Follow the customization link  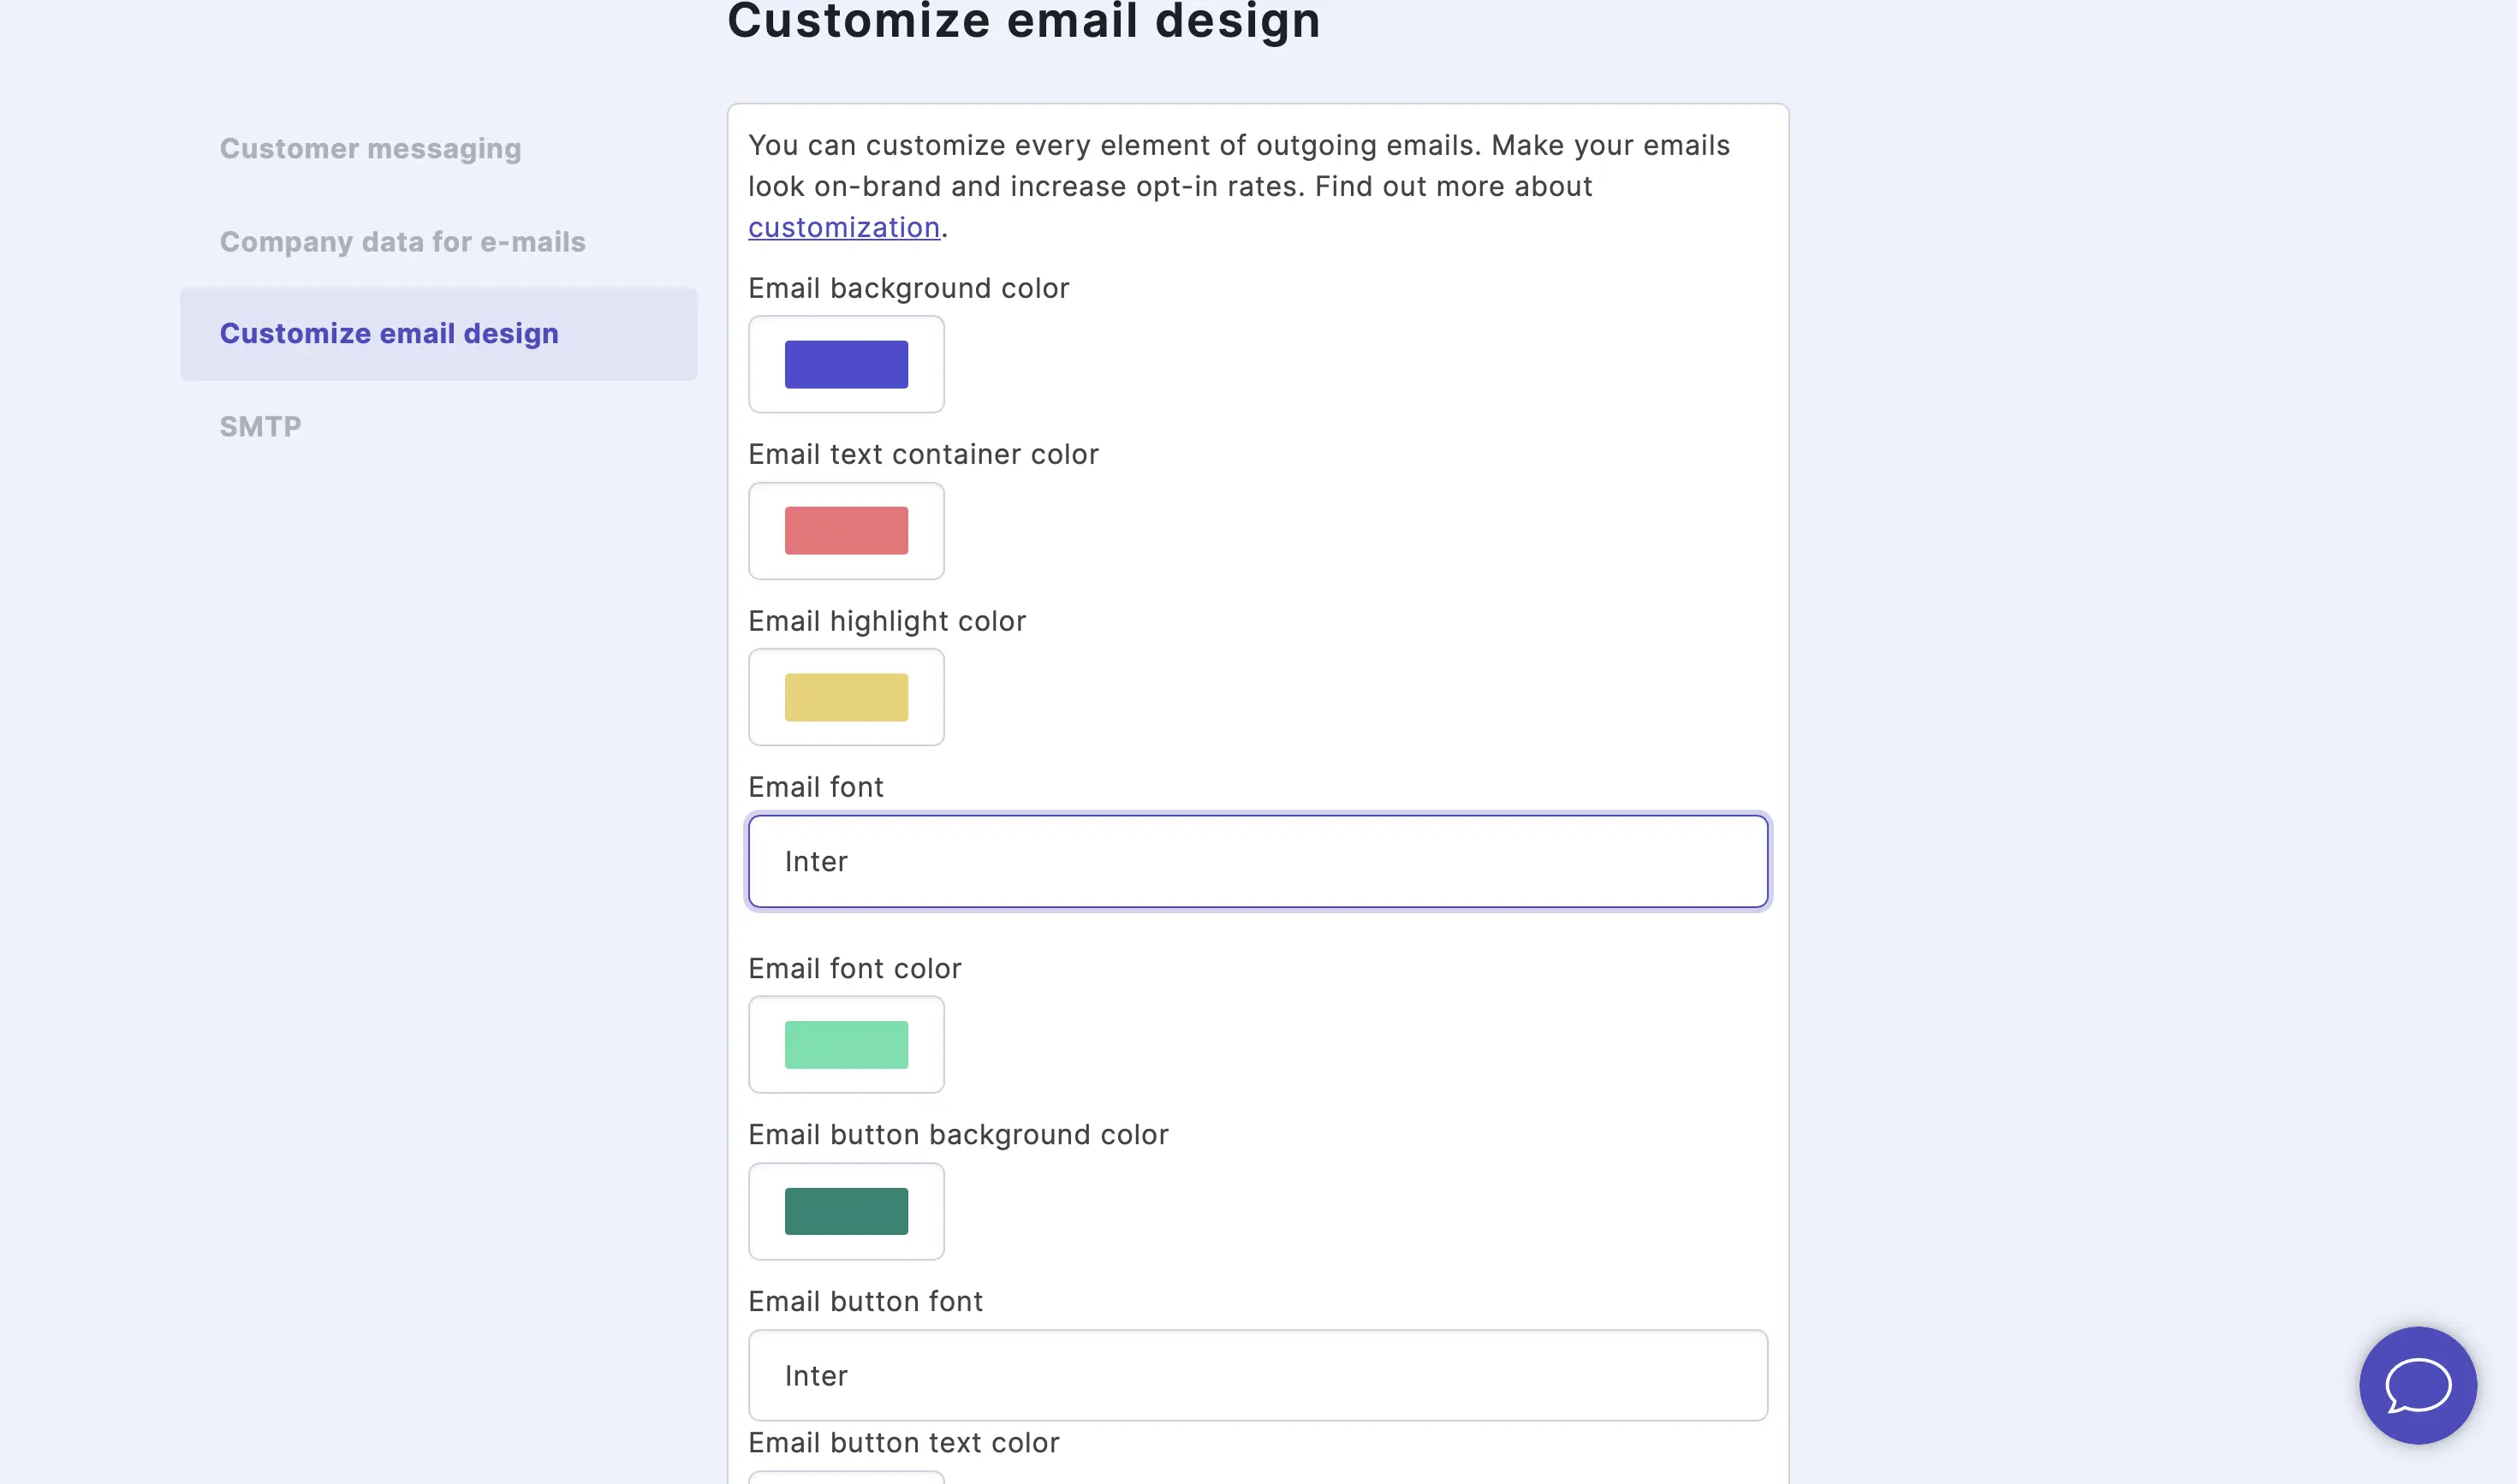click(843, 228)
